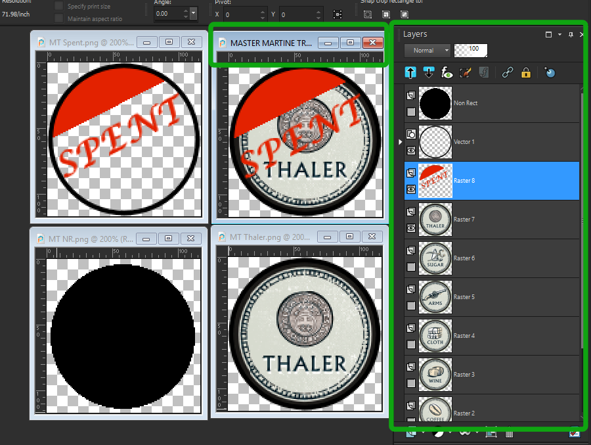Activate the MT Spent.png window title bar
The image size is (591, 445).
click(x=89, y=42)
